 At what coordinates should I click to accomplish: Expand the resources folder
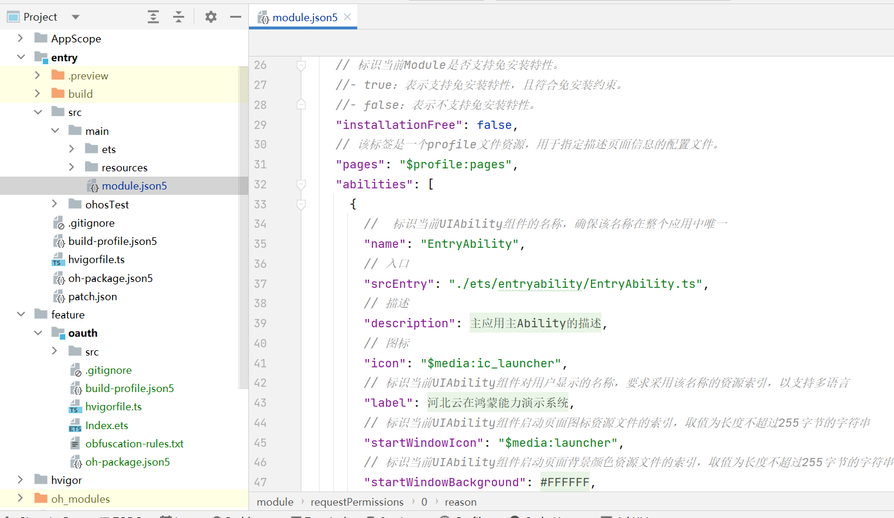tap(72, 167)
